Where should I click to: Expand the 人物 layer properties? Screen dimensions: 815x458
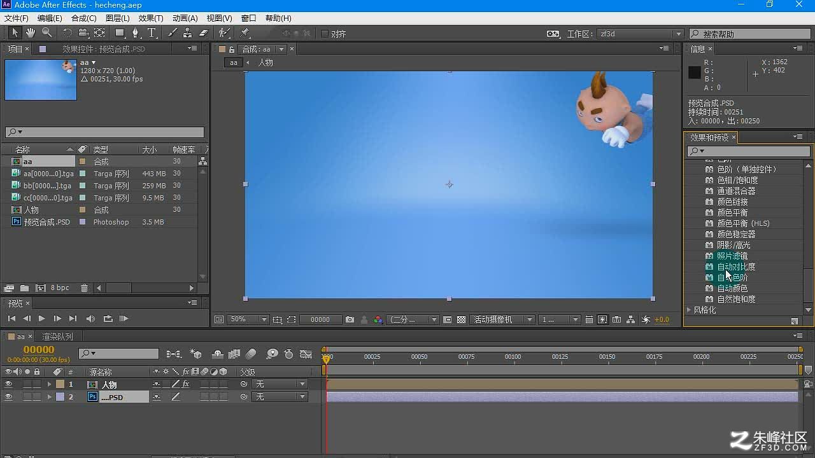click(x=49, y=384)
